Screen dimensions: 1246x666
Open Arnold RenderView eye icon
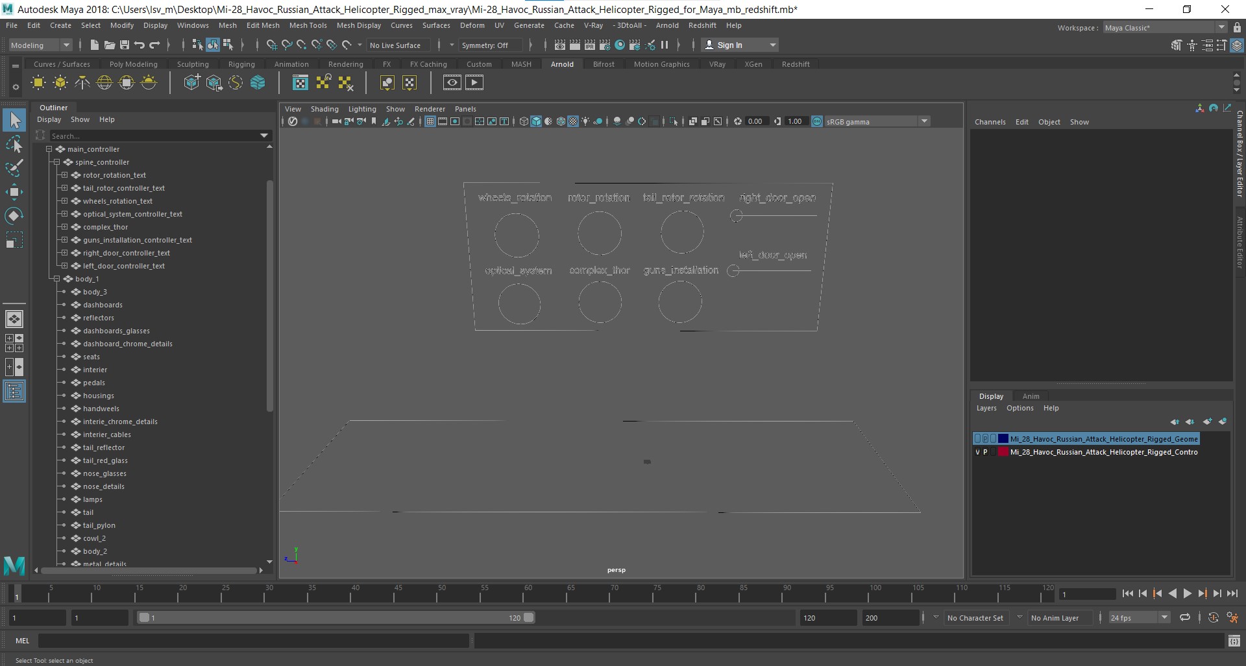click(452, 82)
